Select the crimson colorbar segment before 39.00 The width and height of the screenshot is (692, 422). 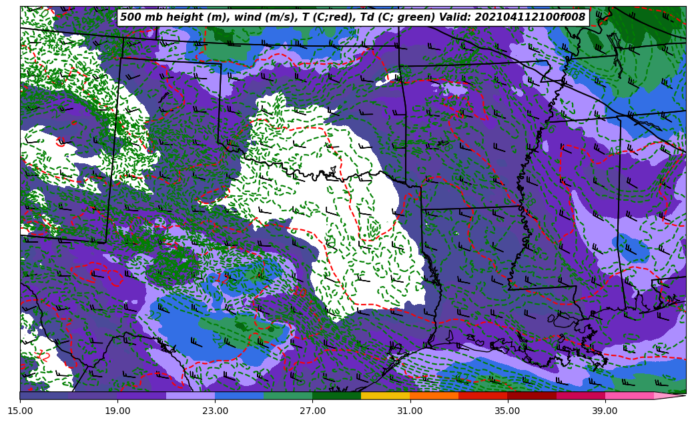(x=581, y=395)
